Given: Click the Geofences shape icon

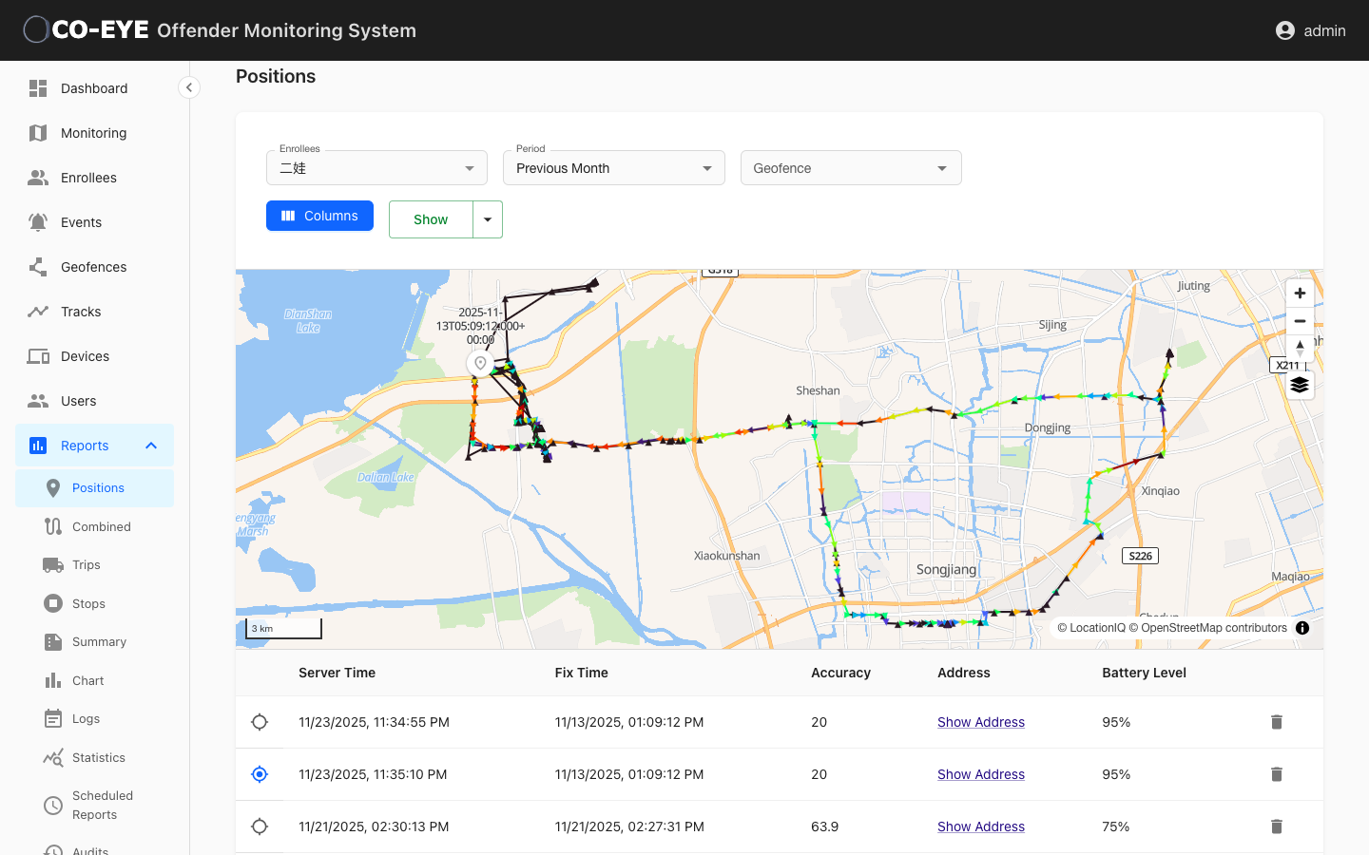Looking at the screenshot, I should pos(38,267).
